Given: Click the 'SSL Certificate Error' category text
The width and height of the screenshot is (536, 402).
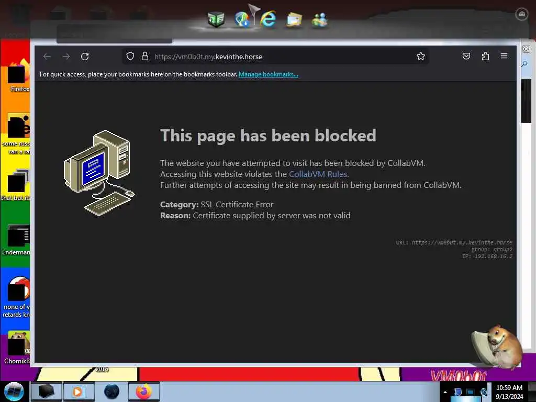Looking at the screenshot, I should [x=237, y=205].
